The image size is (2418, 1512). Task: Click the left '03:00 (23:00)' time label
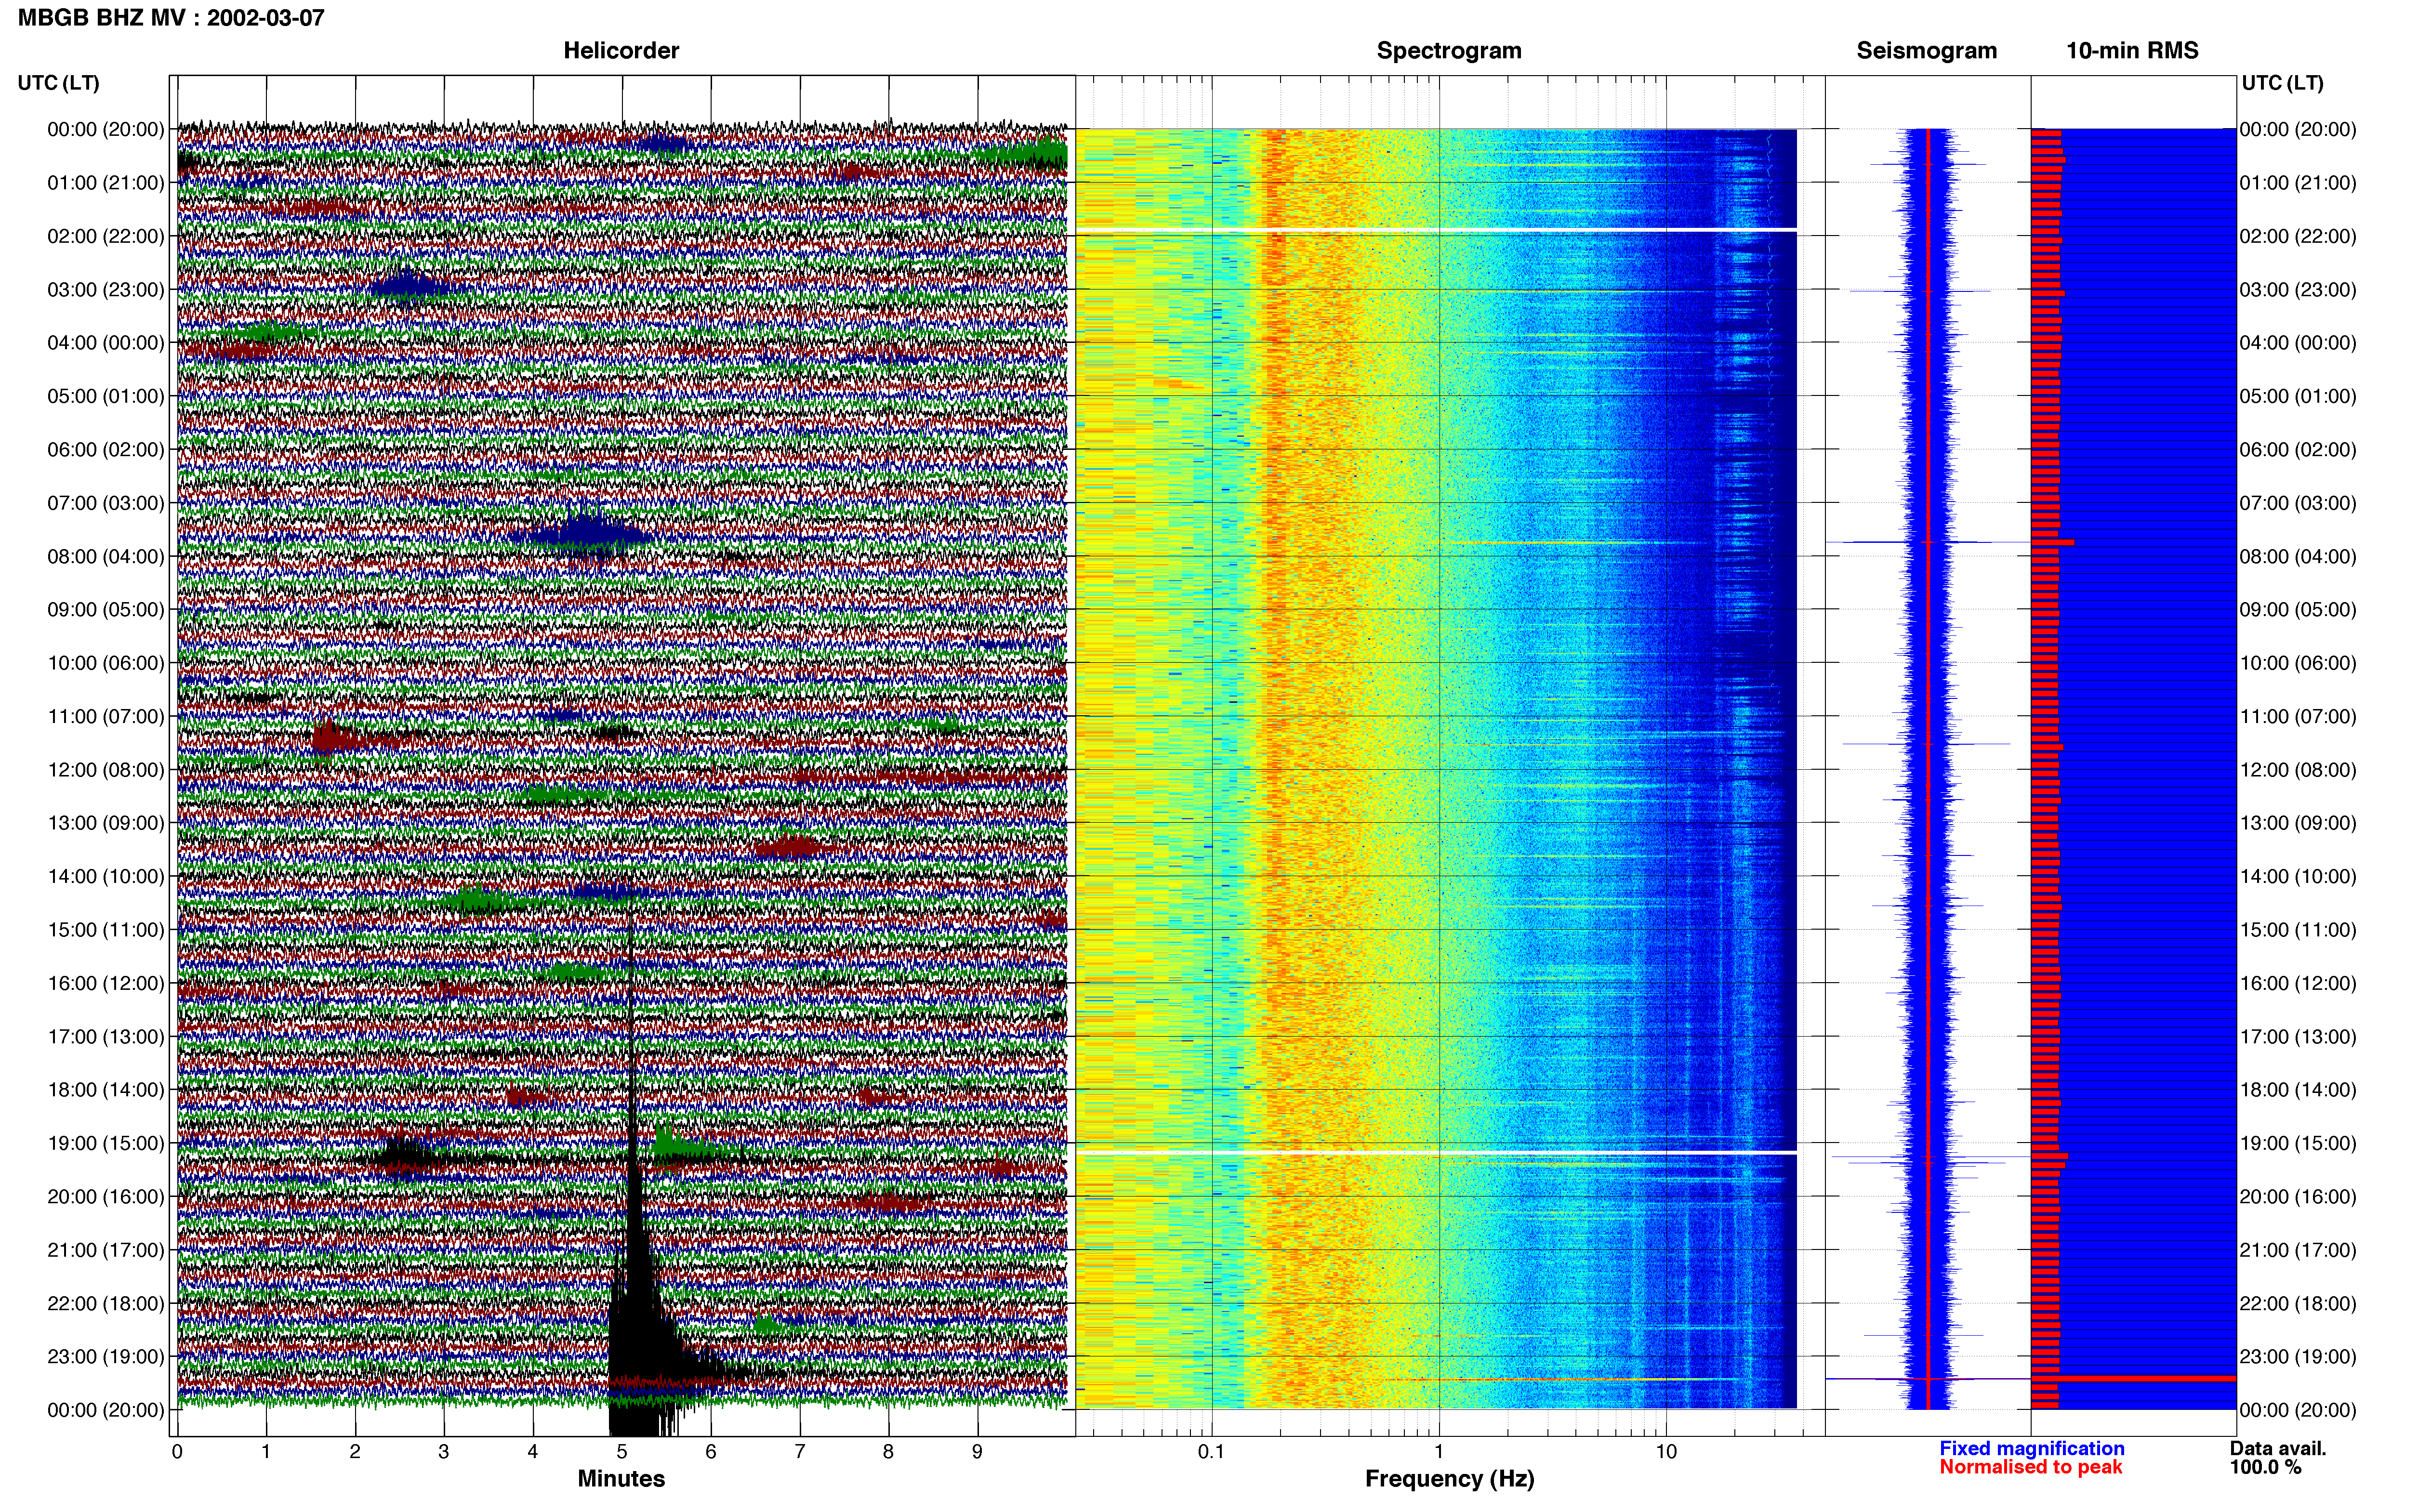(106, 290)
